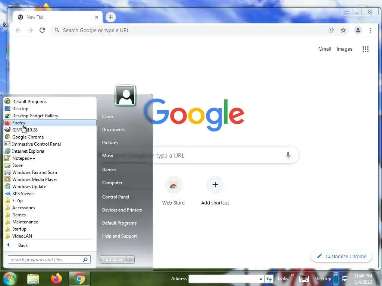The height and width of the screenshot is (286, 382).
Task: Expand the Desktop toolbar chevron
Action: pos(336,275)
